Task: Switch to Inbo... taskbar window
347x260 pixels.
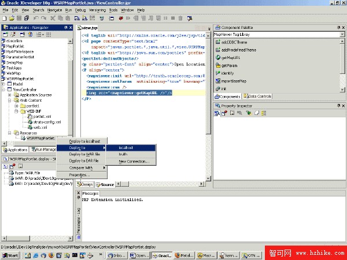Action: (117, 255)
